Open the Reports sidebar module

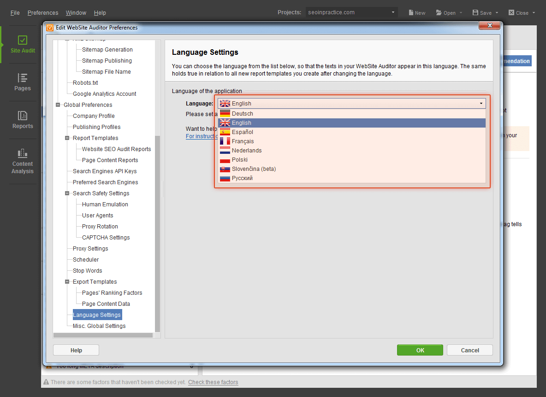pos(23,120)
